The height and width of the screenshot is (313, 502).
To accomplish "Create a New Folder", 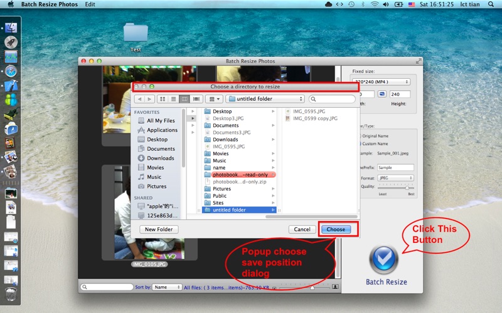I will 159,229.
